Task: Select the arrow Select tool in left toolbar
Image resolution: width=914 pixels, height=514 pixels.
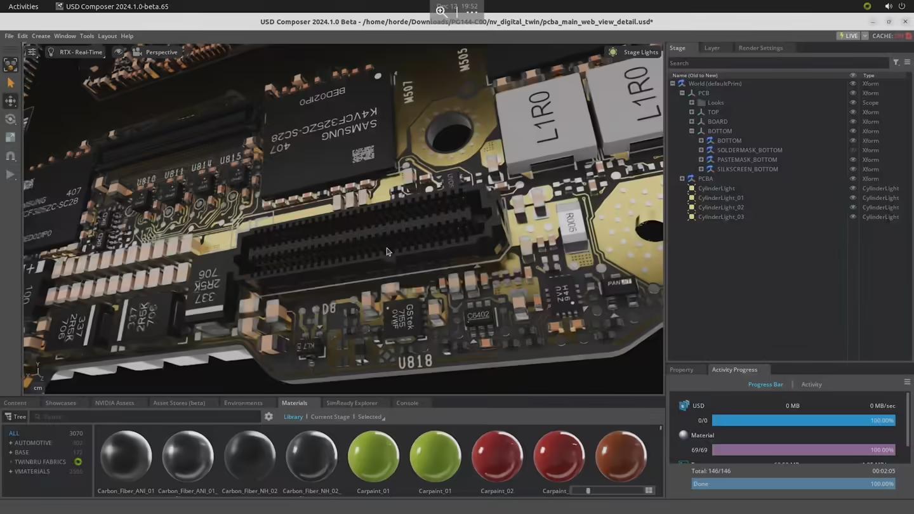Action: 10,82
